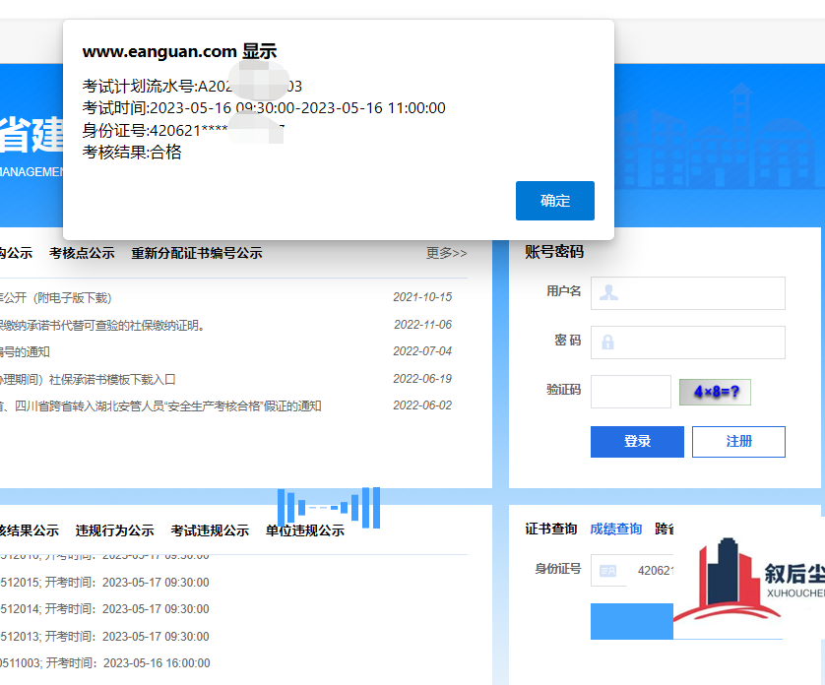The height and width of the screenshot is (685, 825).
Task: Click the user icon in the 用户名 field
Action: (x=608, y=292)
